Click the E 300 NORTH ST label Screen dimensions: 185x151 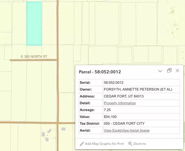click(34, 56)
